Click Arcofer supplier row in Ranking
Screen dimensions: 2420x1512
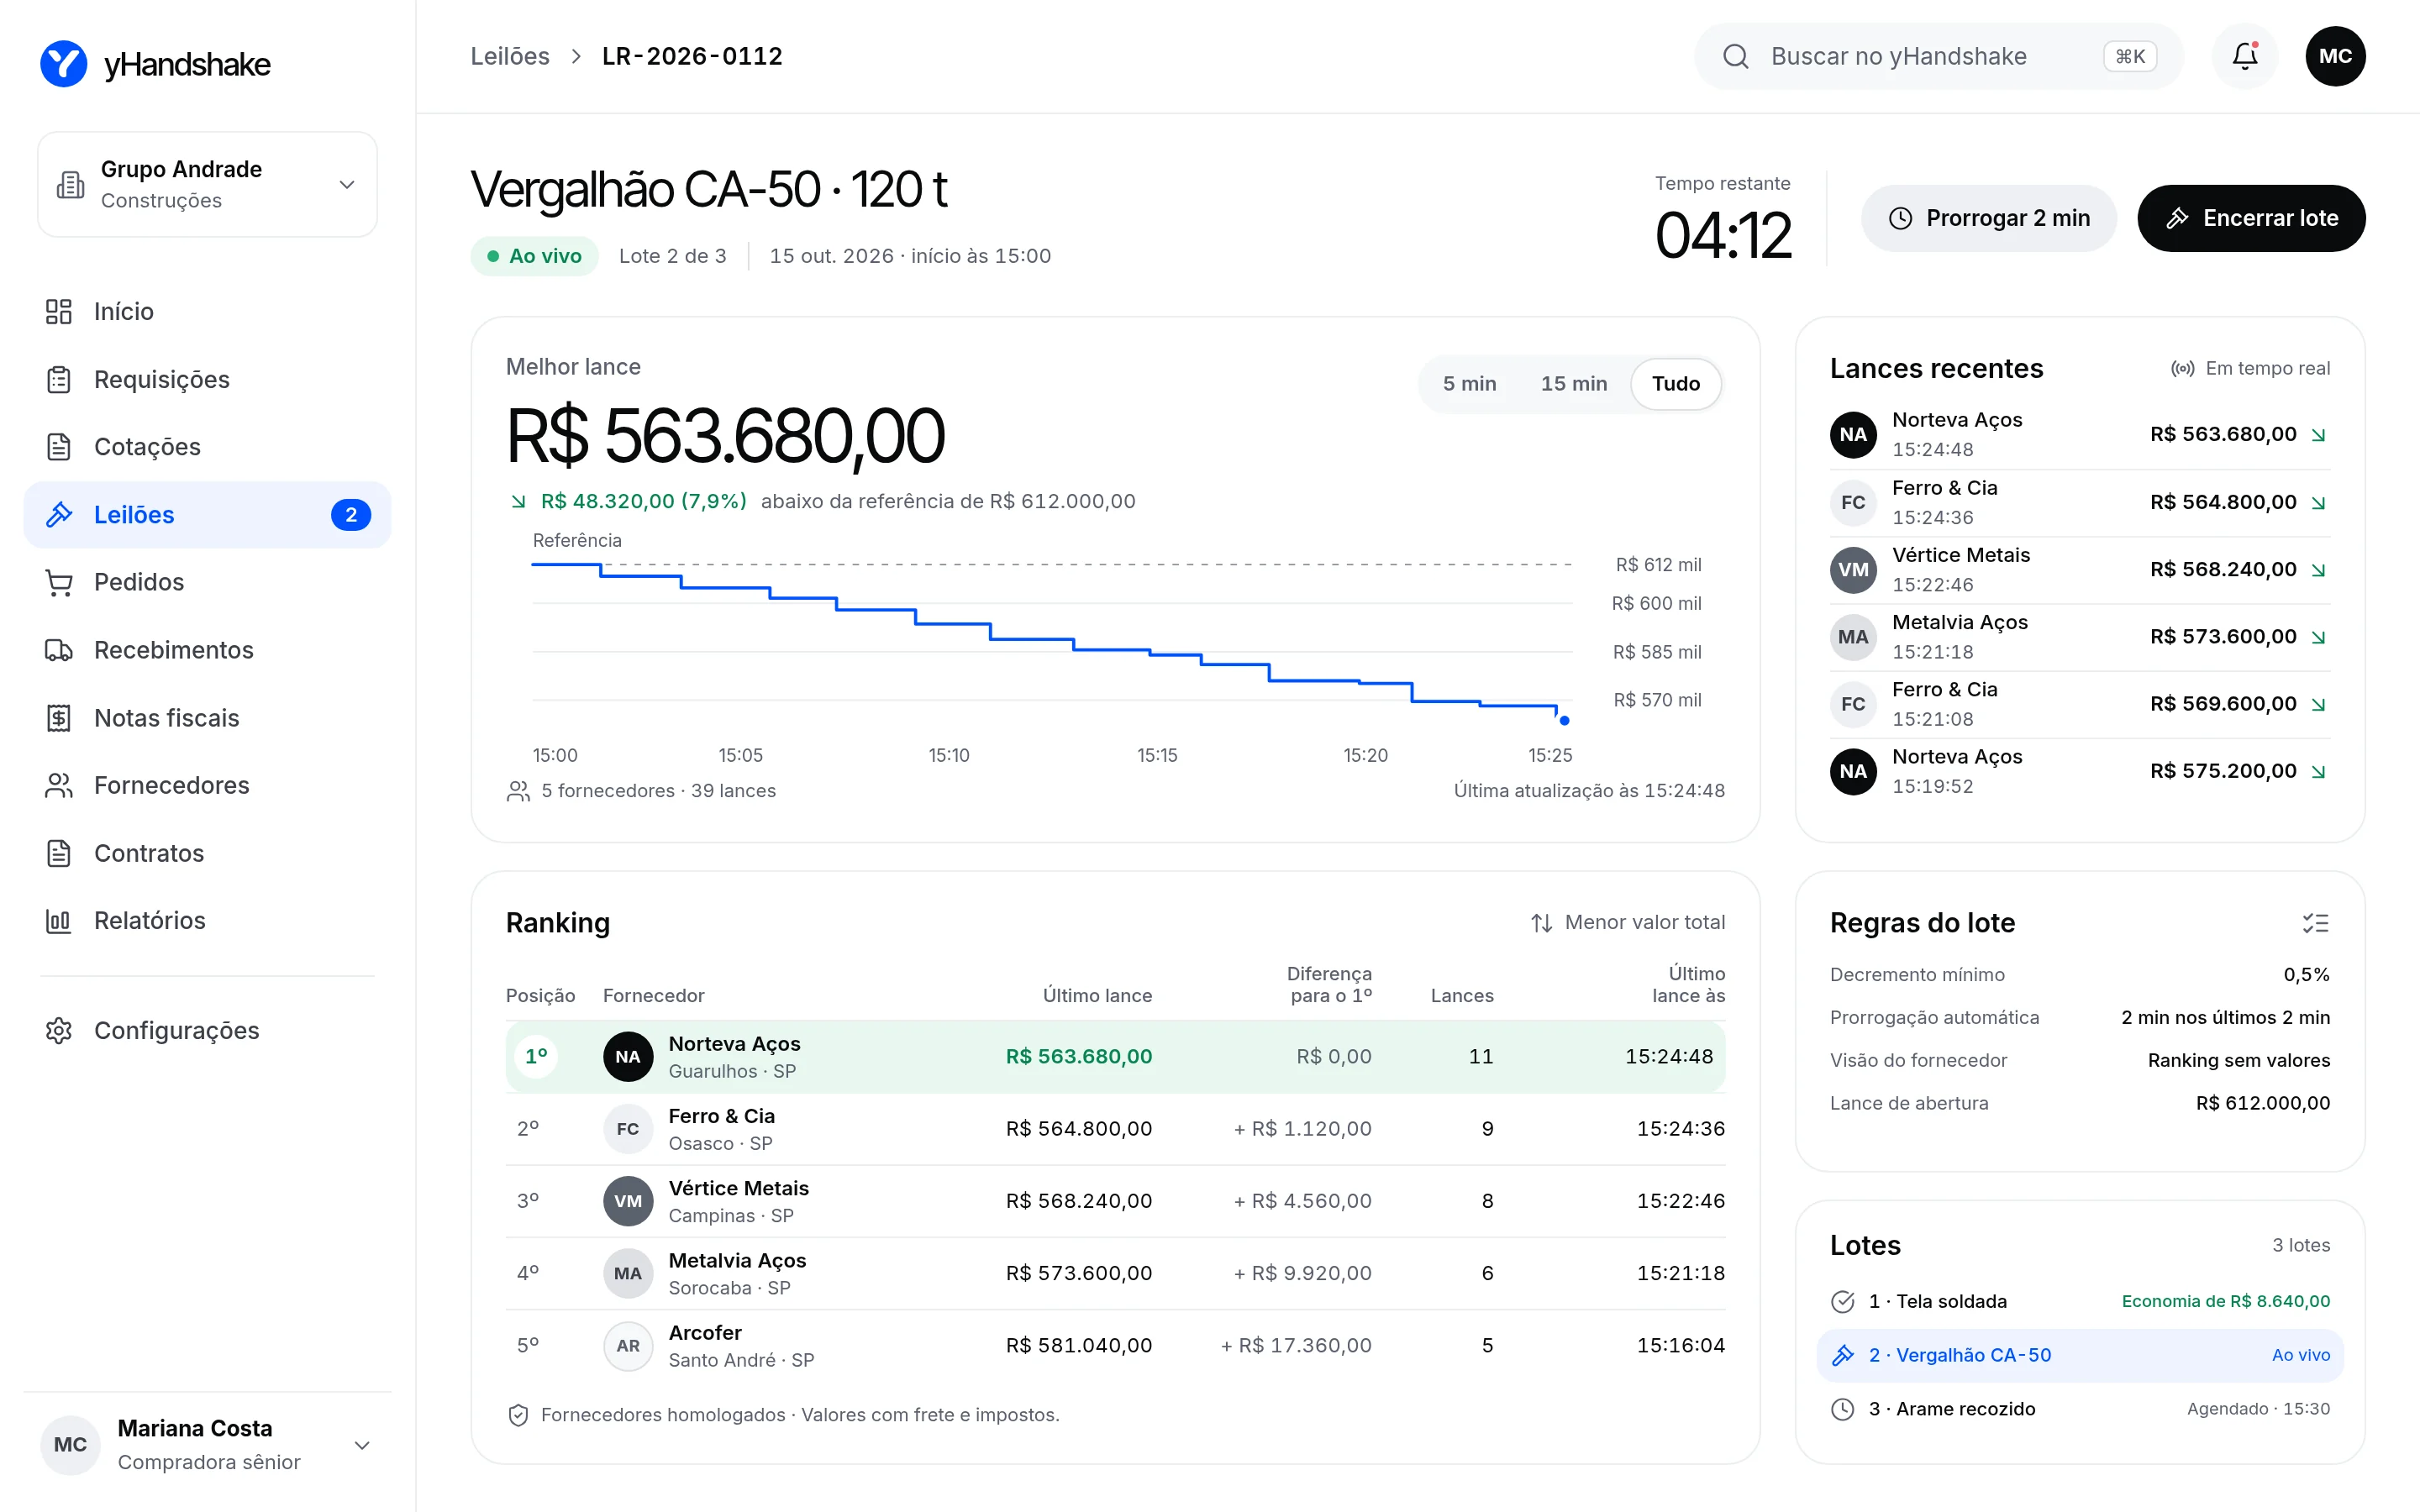(1115, 1345)
